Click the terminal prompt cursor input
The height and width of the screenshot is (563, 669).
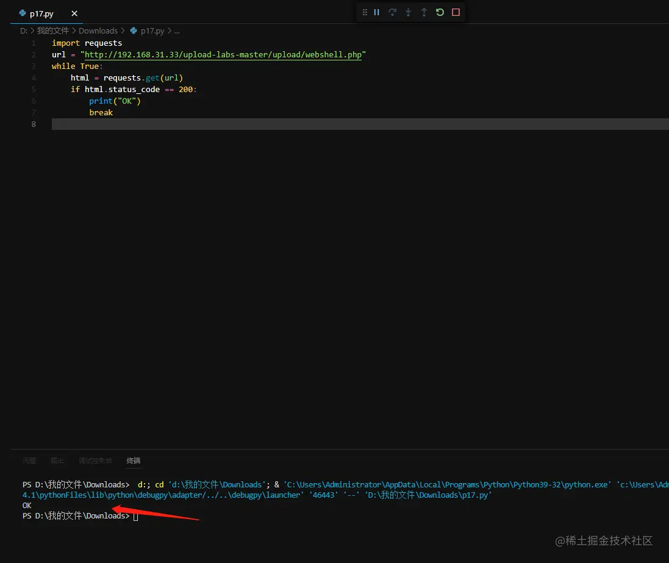click(x=135, y=517)
